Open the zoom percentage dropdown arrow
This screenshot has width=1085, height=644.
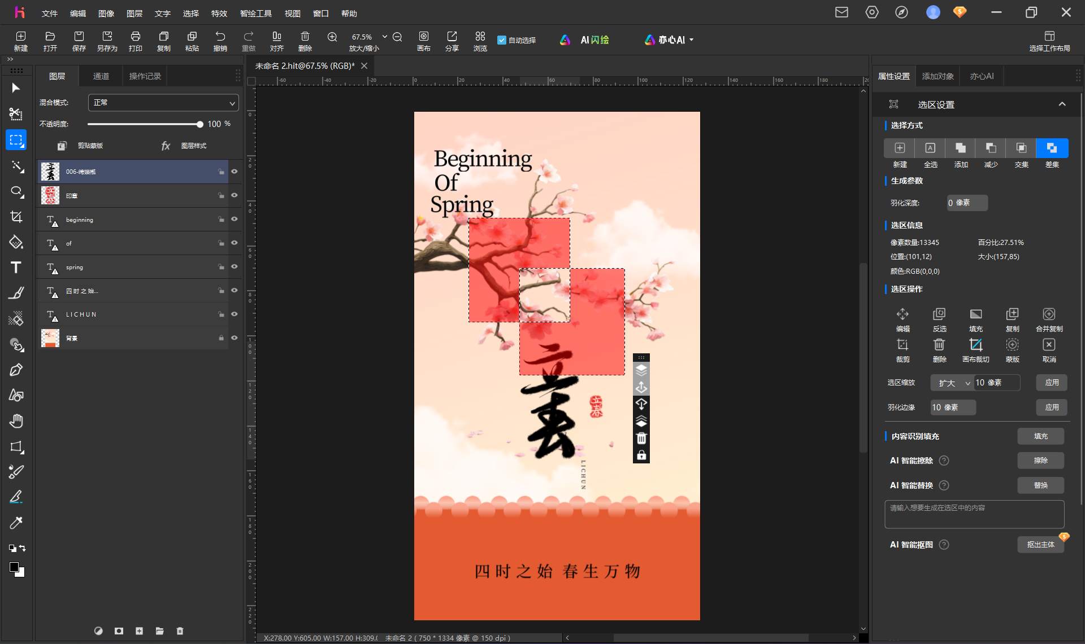click(385, 37)
